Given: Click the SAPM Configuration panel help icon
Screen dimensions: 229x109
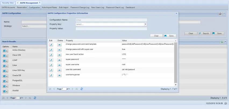Looking at the screenshot, I should pyautogui.click(x=220, y=14).
